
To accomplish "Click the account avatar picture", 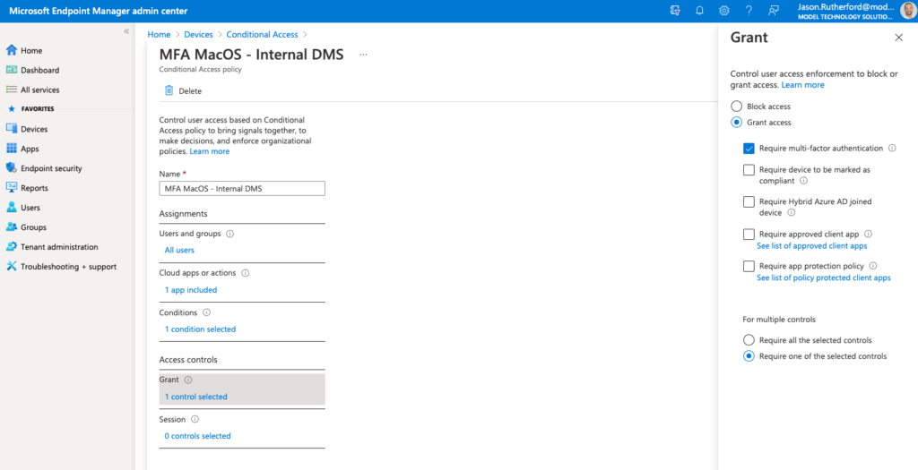I will [908, 11].
